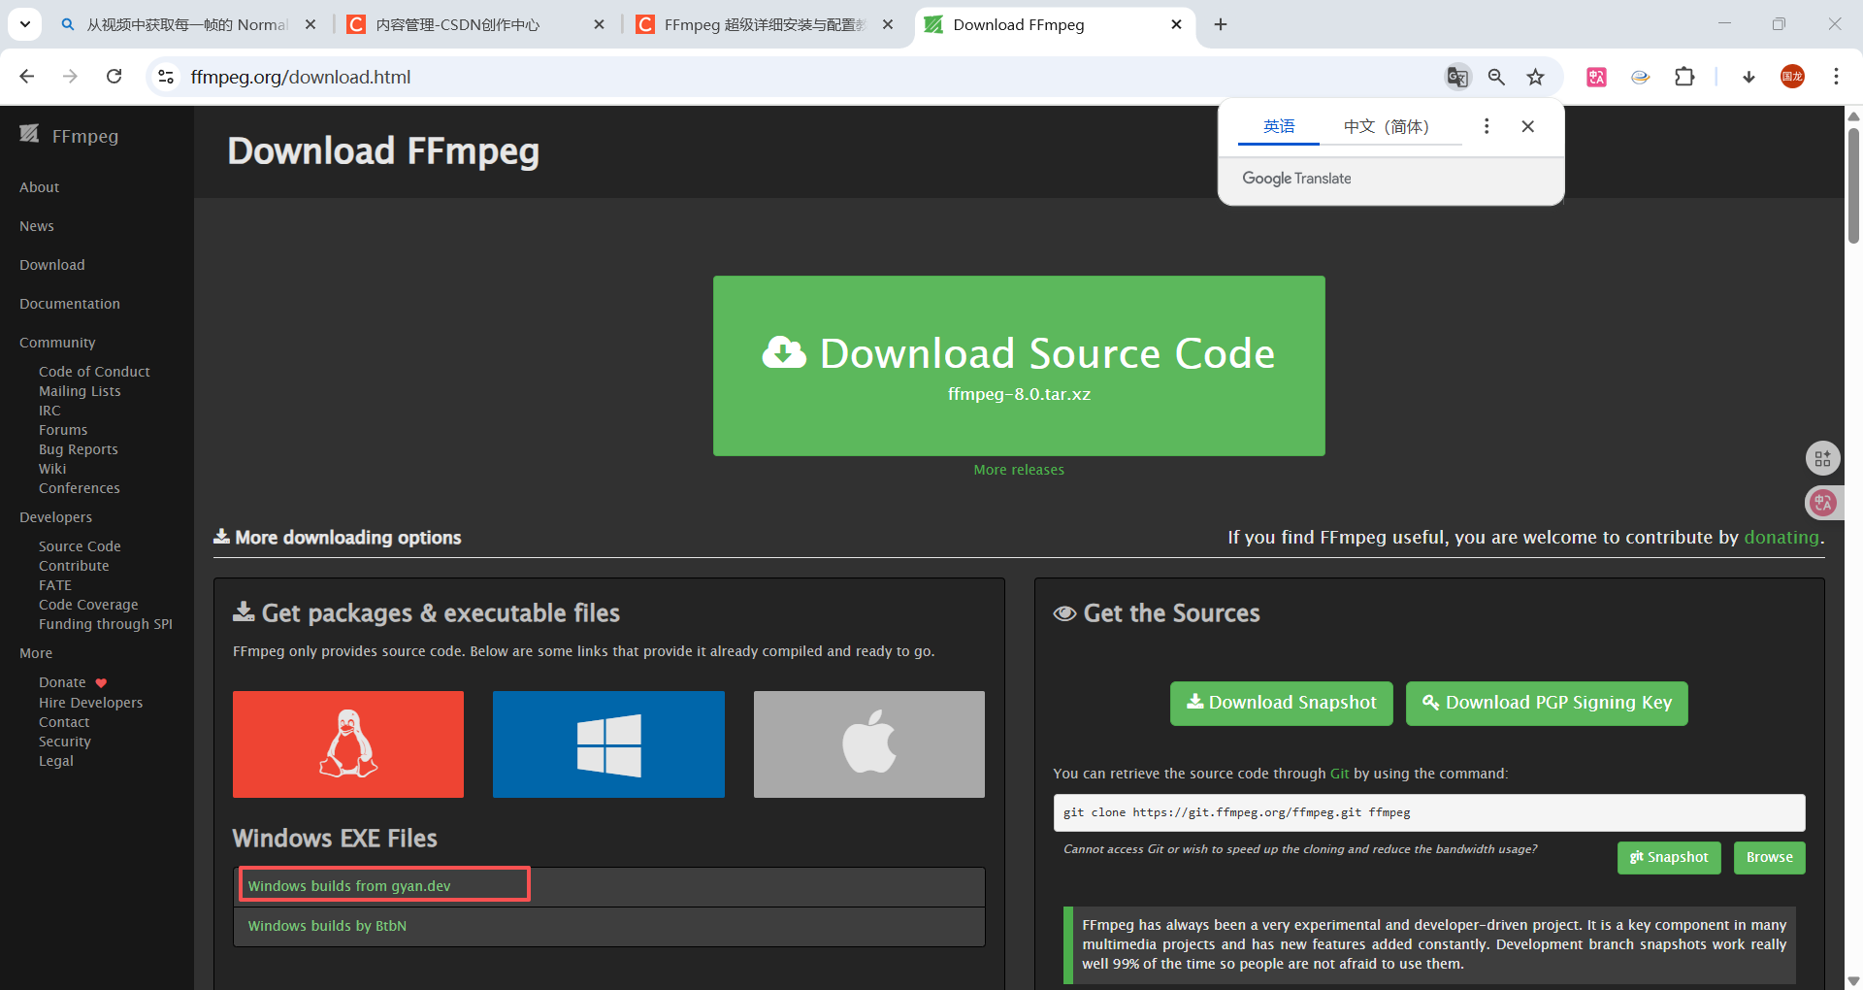Click Download PGP Signing Key button
Image resolution: width=1863 pixels, height=990 pixels.
tap(1547, 704)
